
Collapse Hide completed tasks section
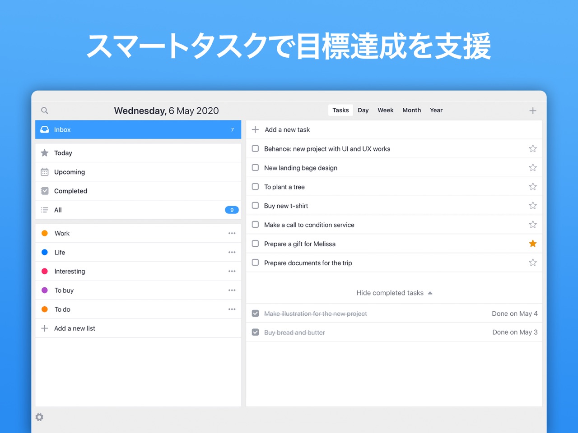click(394, 293)
